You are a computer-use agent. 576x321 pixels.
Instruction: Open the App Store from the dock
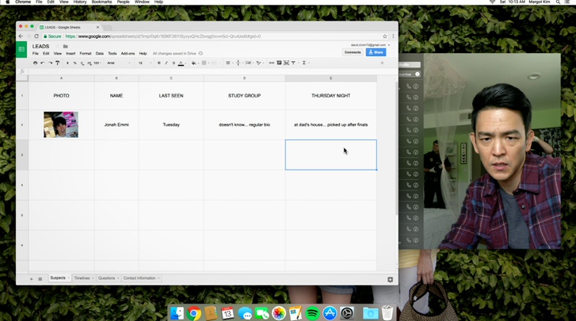330,313
